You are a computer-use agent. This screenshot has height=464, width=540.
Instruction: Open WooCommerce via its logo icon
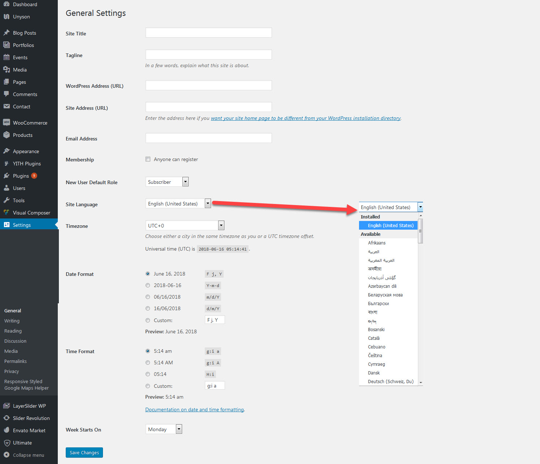(7, 123)
